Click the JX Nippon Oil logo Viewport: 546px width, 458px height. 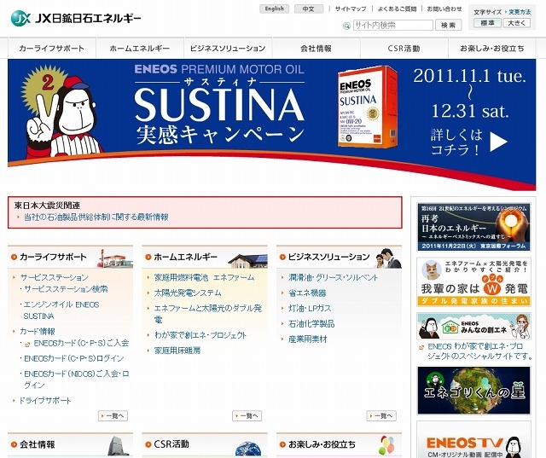pos(76,18)
